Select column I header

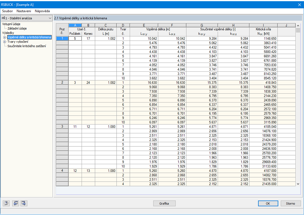263,25
